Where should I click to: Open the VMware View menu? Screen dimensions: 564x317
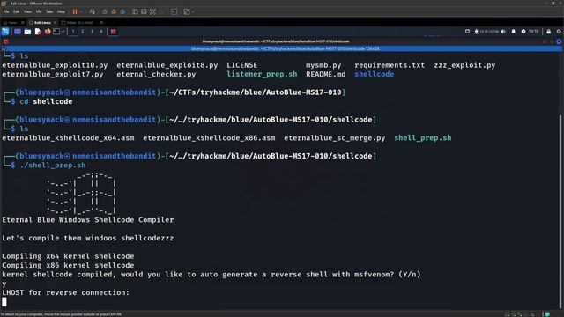click(27, 11)
